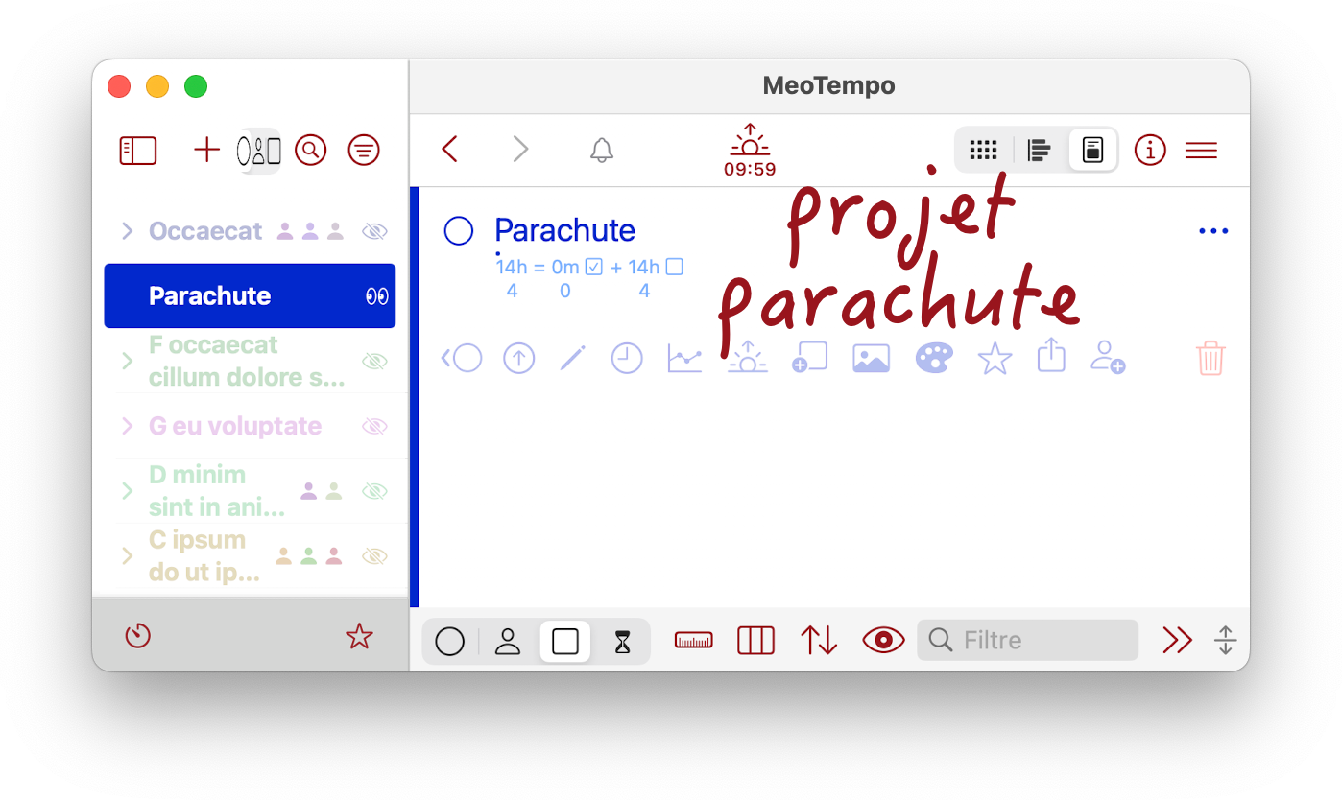Toggle visibility eye for G eu voluptate
Image resolution: width=1342 pixels, height=800 pixels.
pos(374,426)
